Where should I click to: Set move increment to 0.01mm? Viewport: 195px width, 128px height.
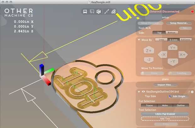[186, 40]
